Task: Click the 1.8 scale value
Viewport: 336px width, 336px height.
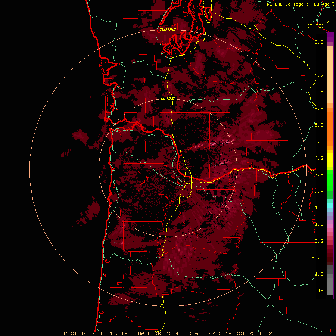Action: pyautogui.click(x=319, y=208)
